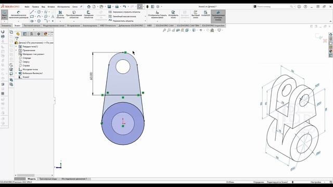Image resolution: width=333 pixels, height=187 pixels.
Task: Open the ConfigurationManager tab
Action: pos(32,34)
